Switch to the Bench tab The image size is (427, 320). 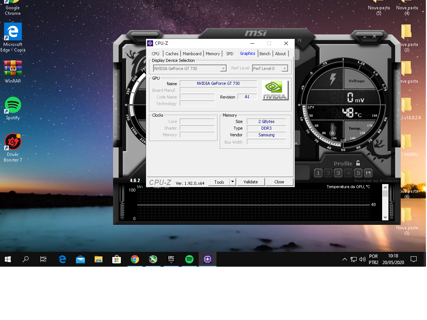click(265, 54)
